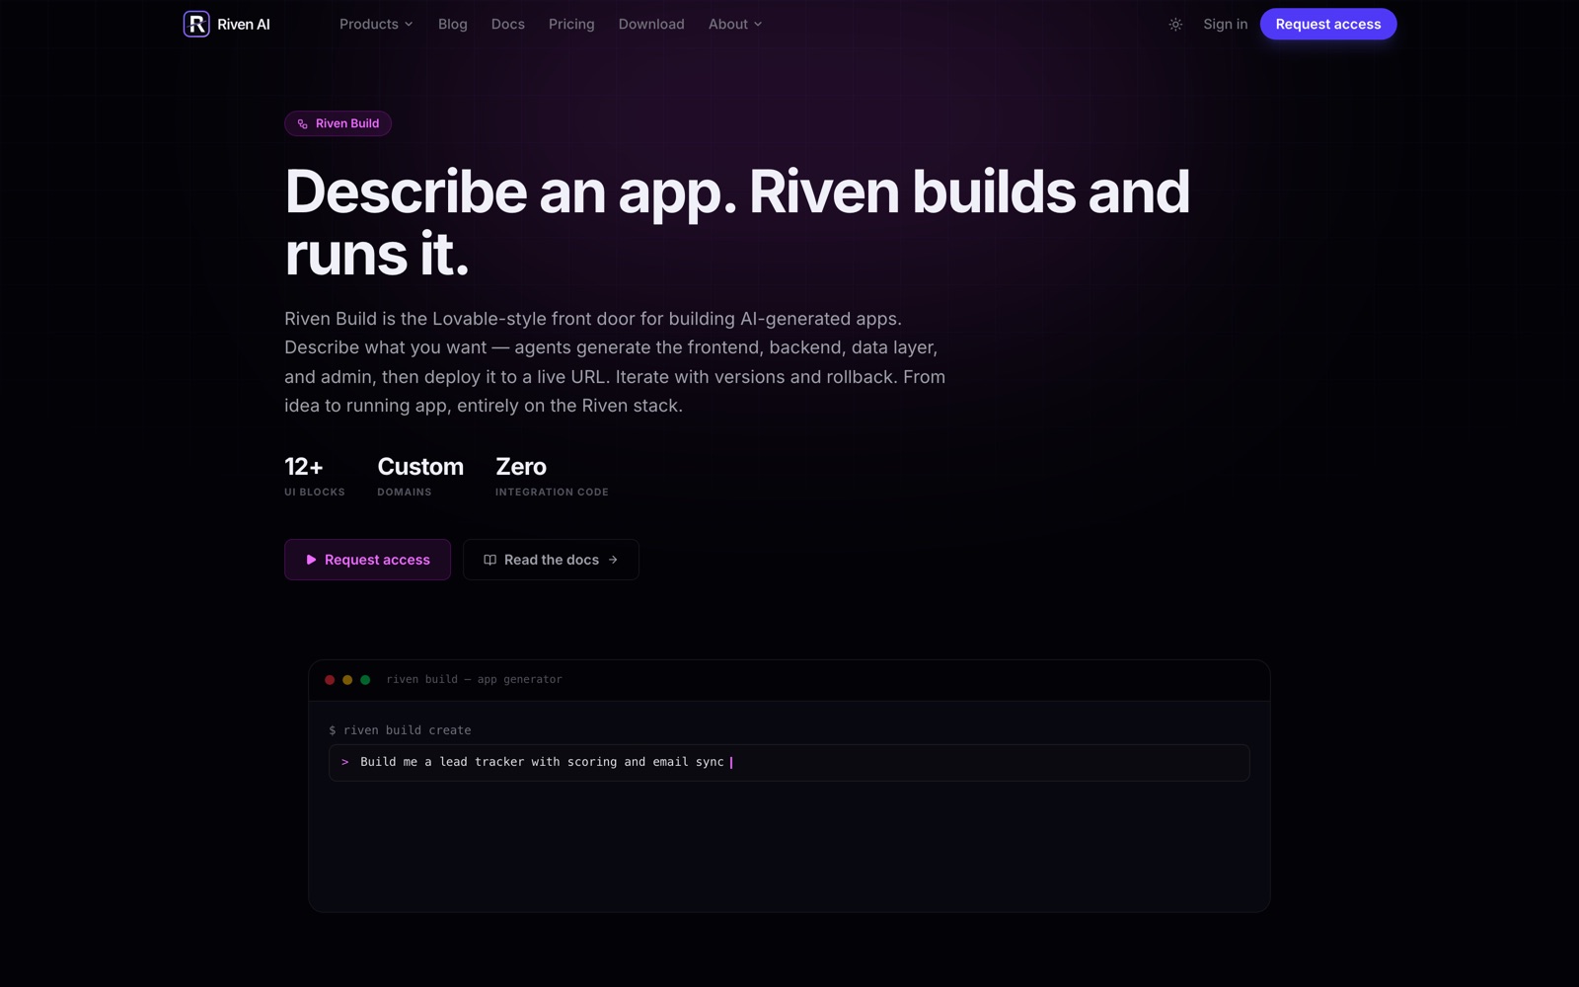The width and height of the screenshot is (1579, 987).
Task: Open the Pricing page
Action: point(571,24)
